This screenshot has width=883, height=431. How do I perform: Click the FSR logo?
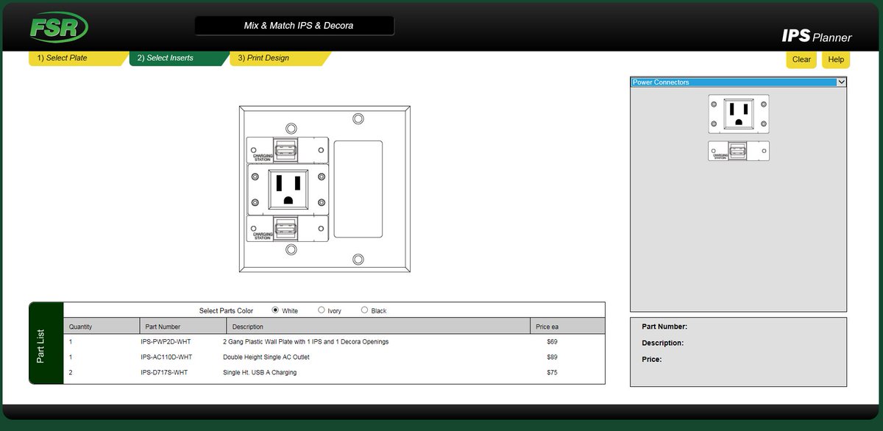(x=59, y=28)
